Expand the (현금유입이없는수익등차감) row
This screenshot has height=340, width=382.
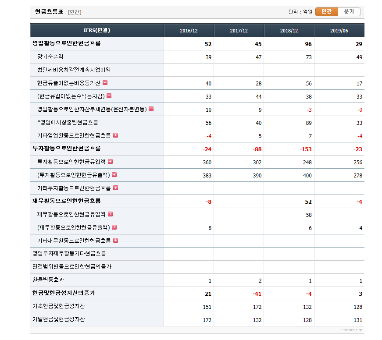tap(109, 96)
